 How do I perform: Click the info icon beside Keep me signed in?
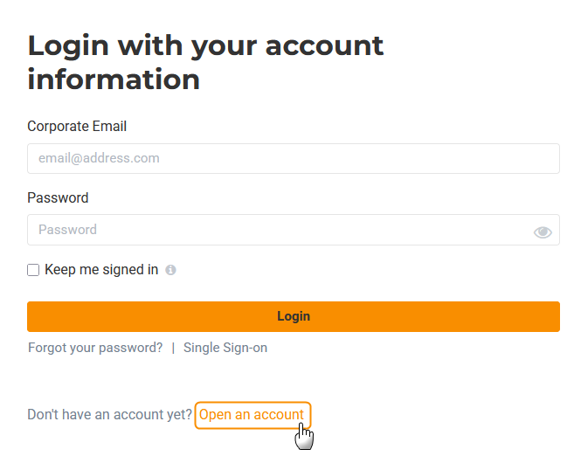tap(171, 270)
